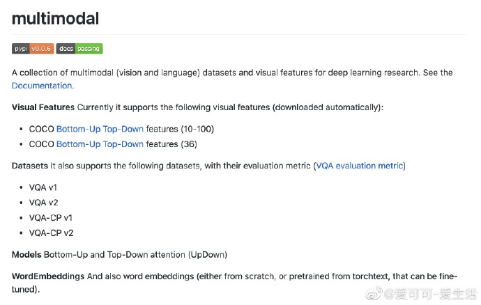Select the VQA-CP v2 dataset entry
Viewport: 481px width, 305px height.
click(52, 233)
